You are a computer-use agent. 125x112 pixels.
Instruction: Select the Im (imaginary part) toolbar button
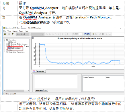pos(50,34)
